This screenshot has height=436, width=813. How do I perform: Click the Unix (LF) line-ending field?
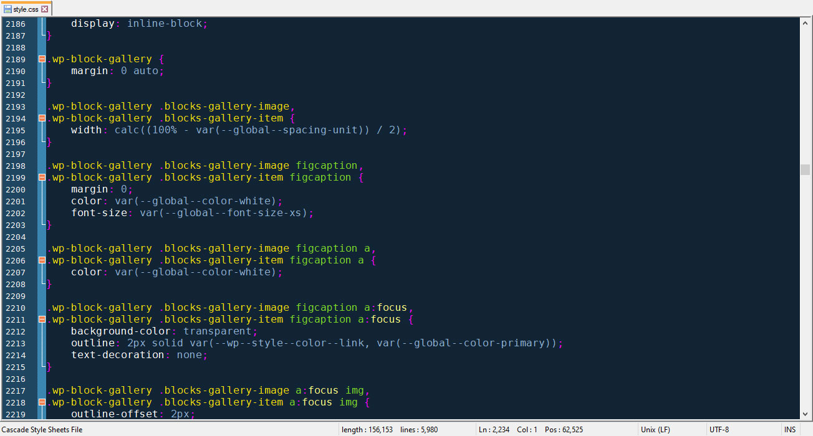(655, 430)
